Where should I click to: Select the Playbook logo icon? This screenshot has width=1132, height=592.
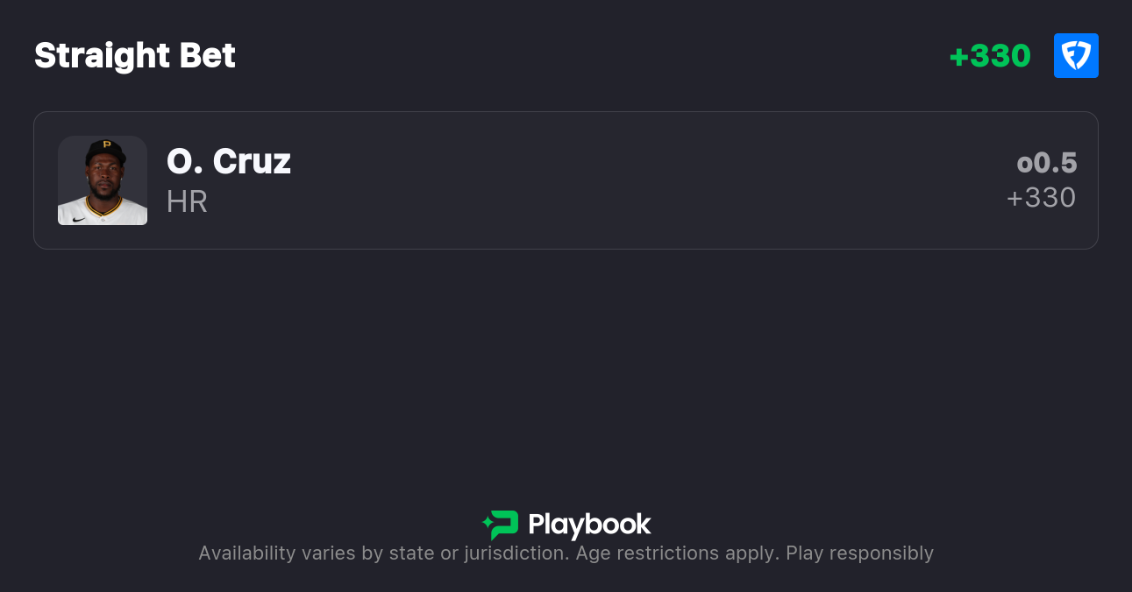[x=500, y=524]
